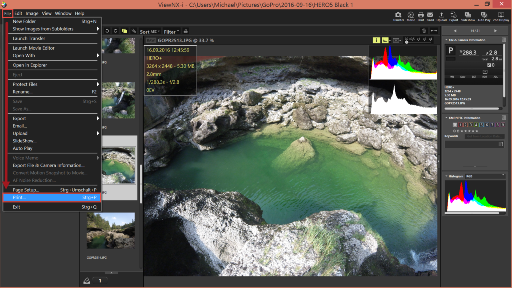The height and width of the screenshot is (288, 512).
Task: Open the Sort order dropdown
Action: tap(151, 31)
